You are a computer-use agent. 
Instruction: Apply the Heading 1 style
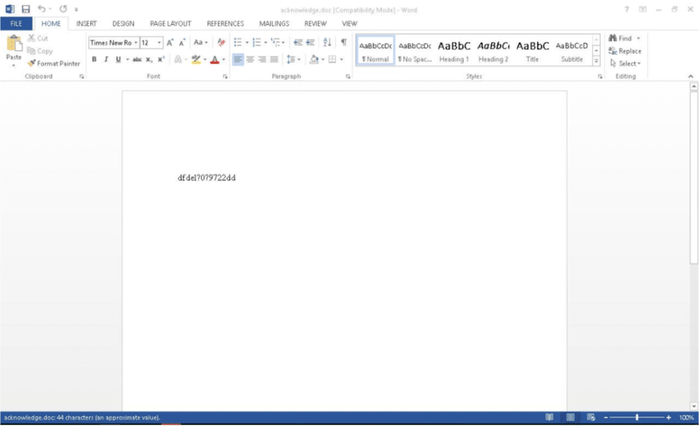[454, 51]
